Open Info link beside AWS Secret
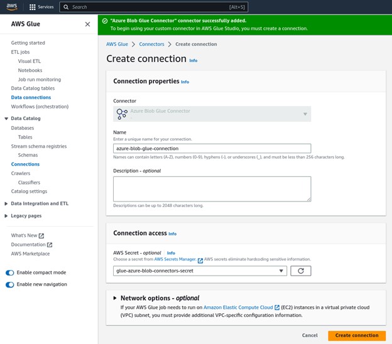The width and height of the screenshot is (392, 344). click(x=171, y=253)
